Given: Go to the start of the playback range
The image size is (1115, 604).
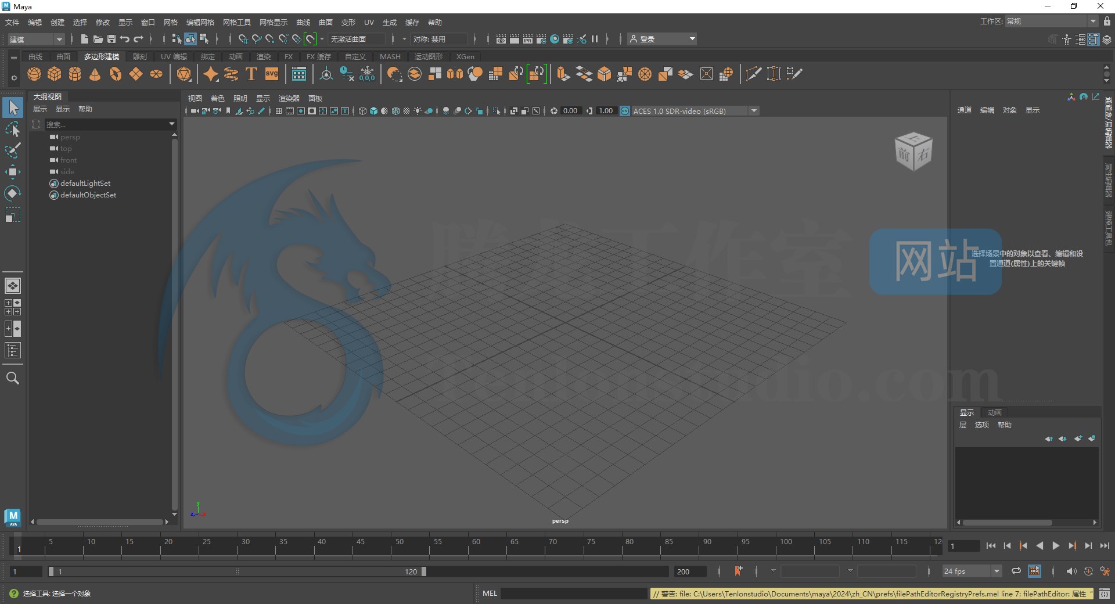Looking at the screenshot, I should click(991, 546).
